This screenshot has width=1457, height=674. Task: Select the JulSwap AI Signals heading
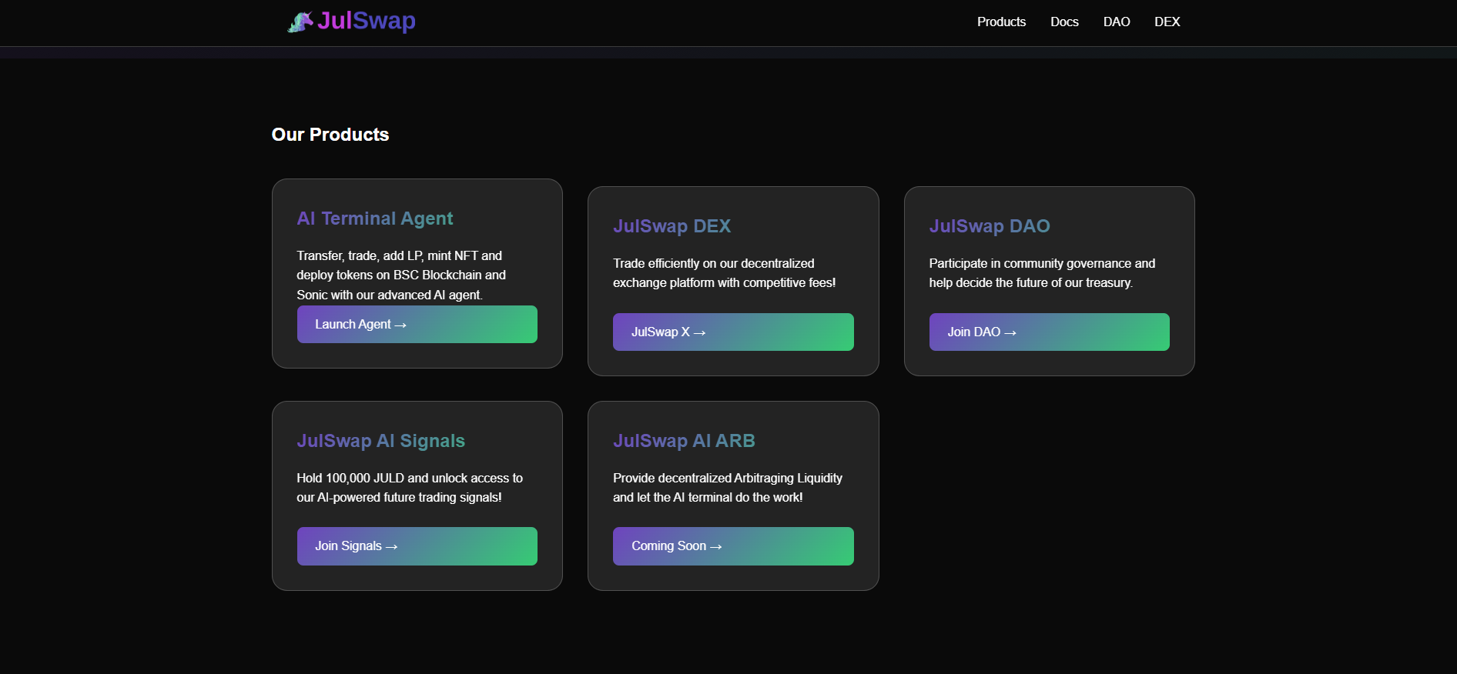click(380, 441)
